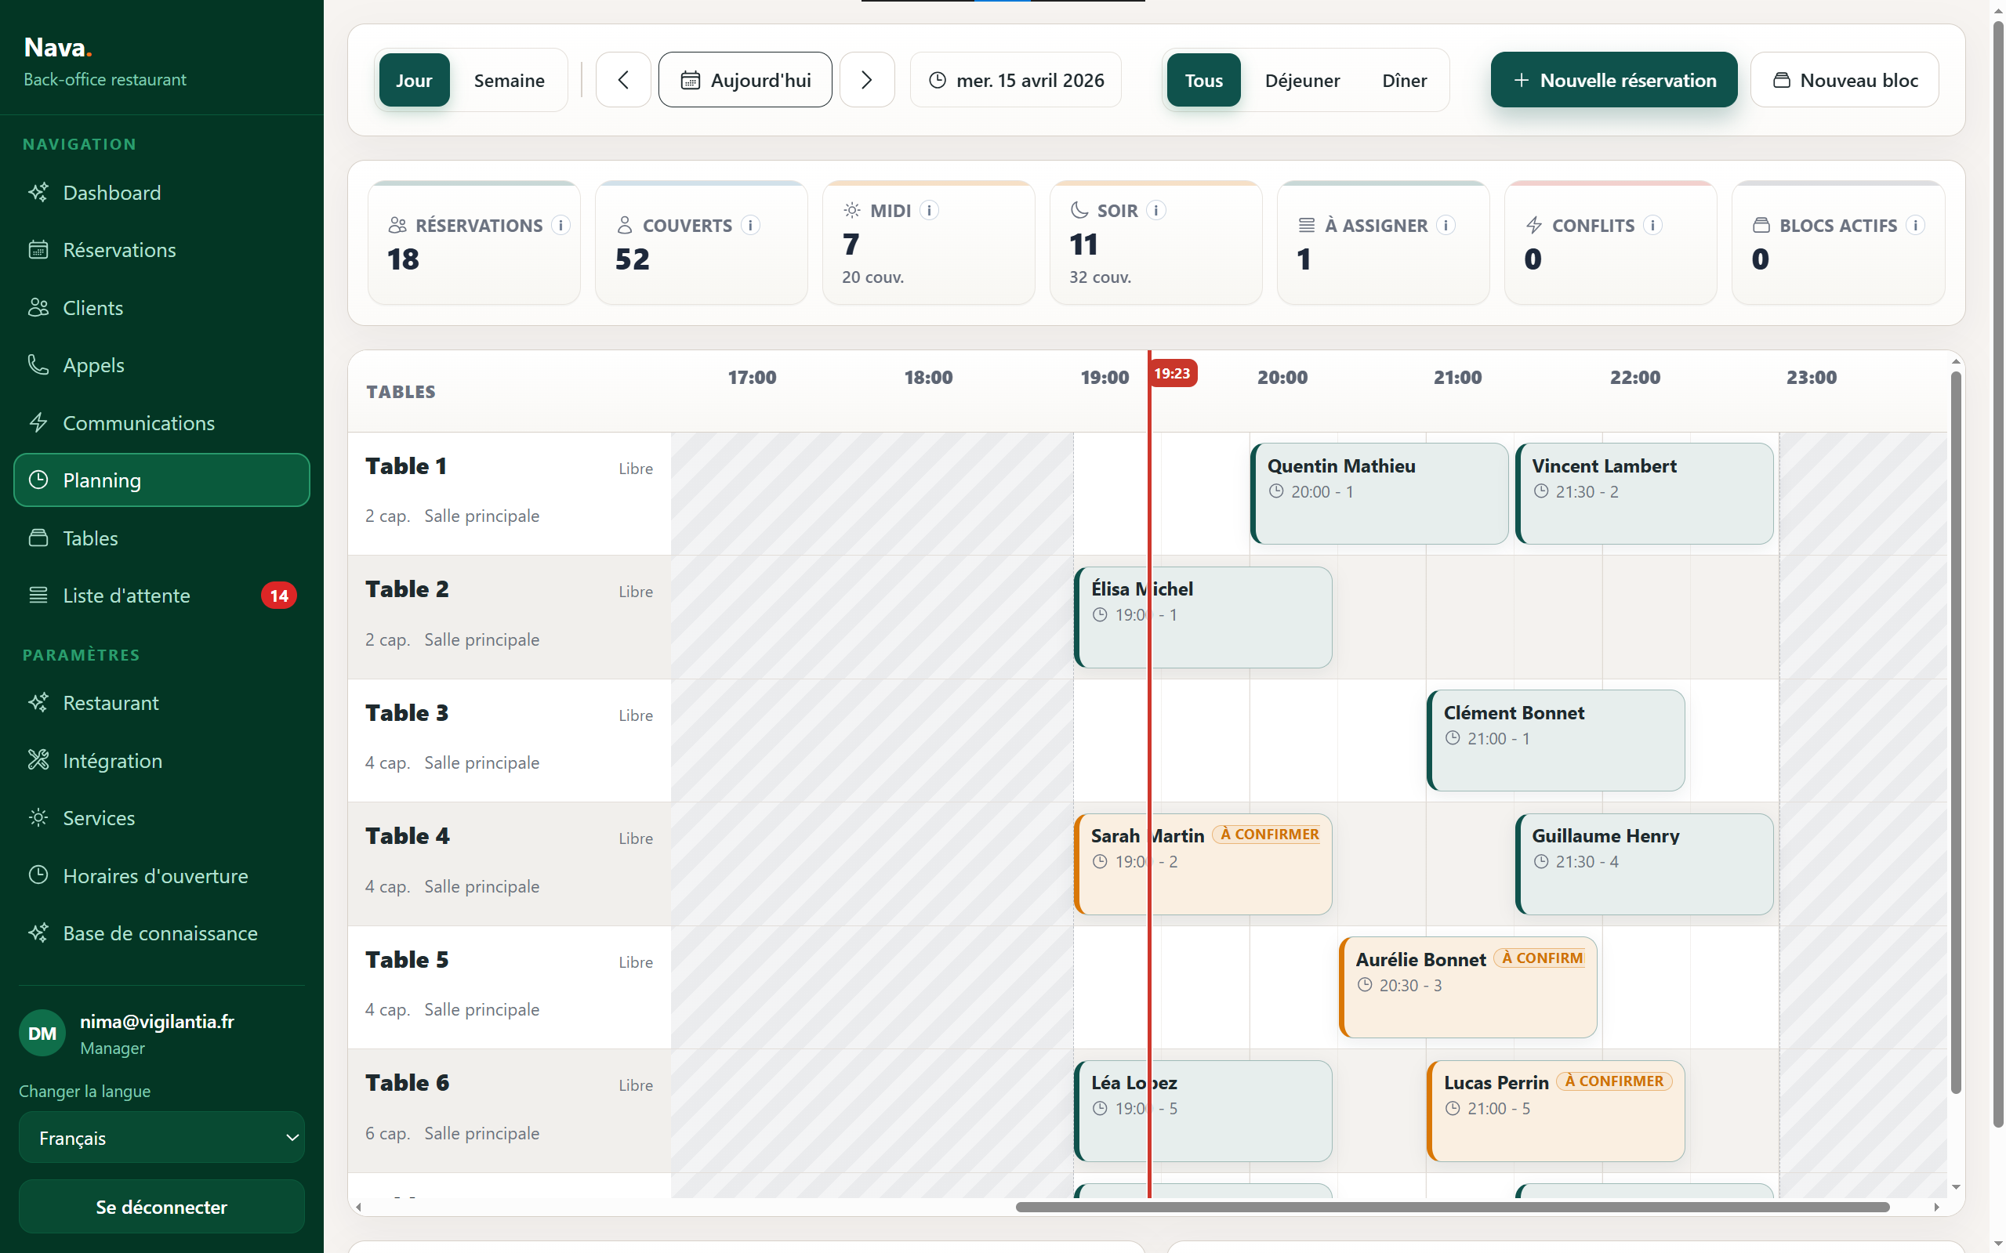Open Aurélie Bonnet reservation at 20:30
This screenshot has height=1253, width=2006.
[x=1467, y=987]
